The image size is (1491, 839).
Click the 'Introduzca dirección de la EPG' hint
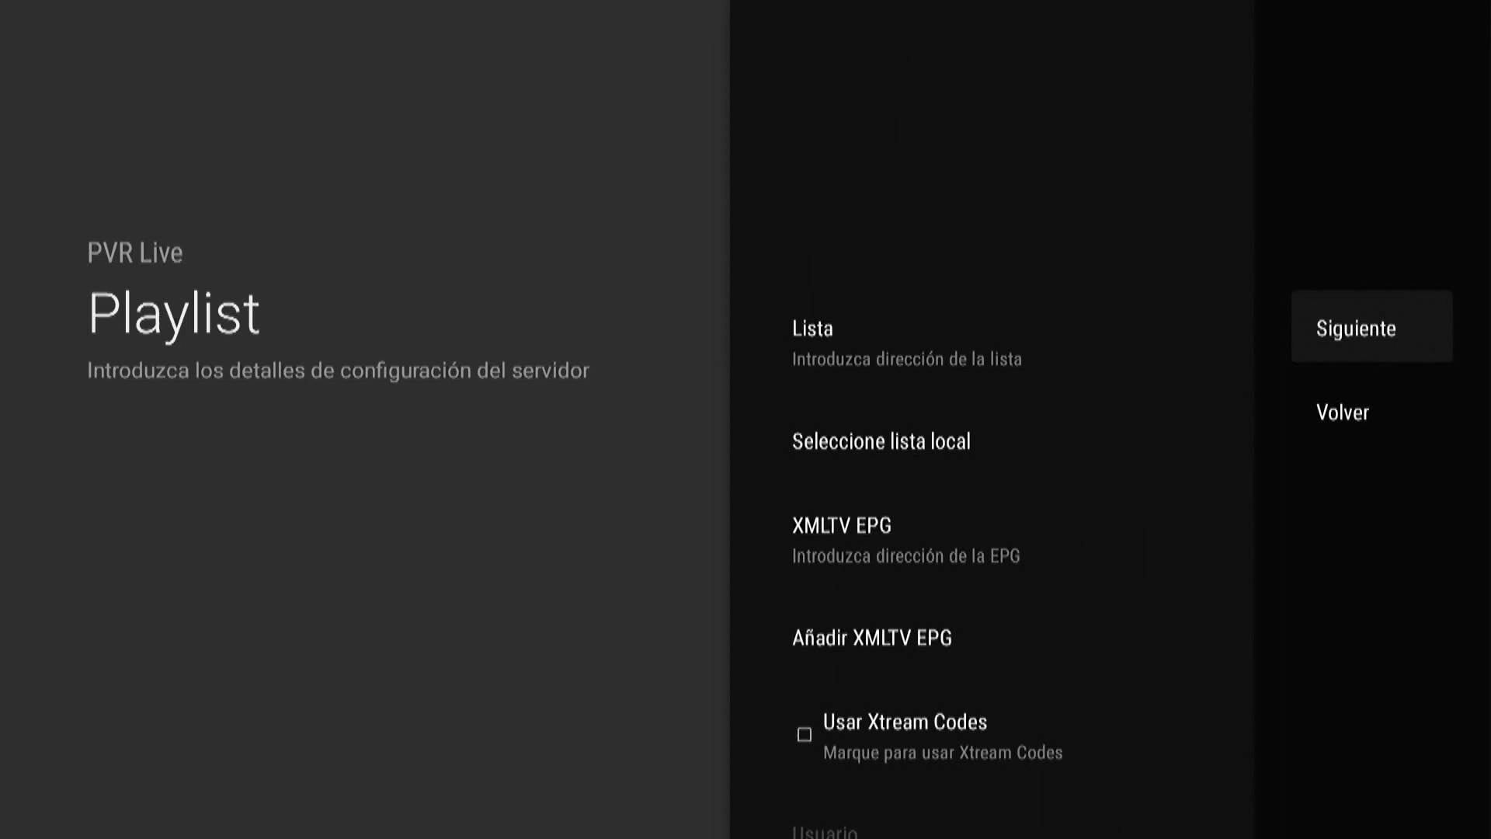[x=905, y=556]
